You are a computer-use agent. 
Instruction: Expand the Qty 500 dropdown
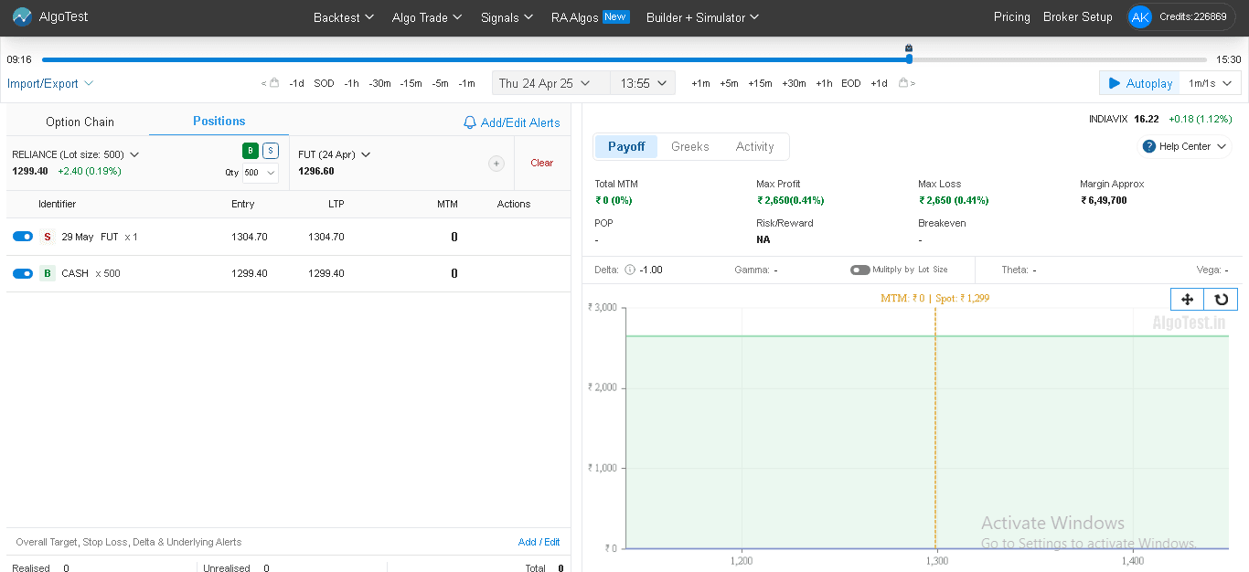click(260, 172)
